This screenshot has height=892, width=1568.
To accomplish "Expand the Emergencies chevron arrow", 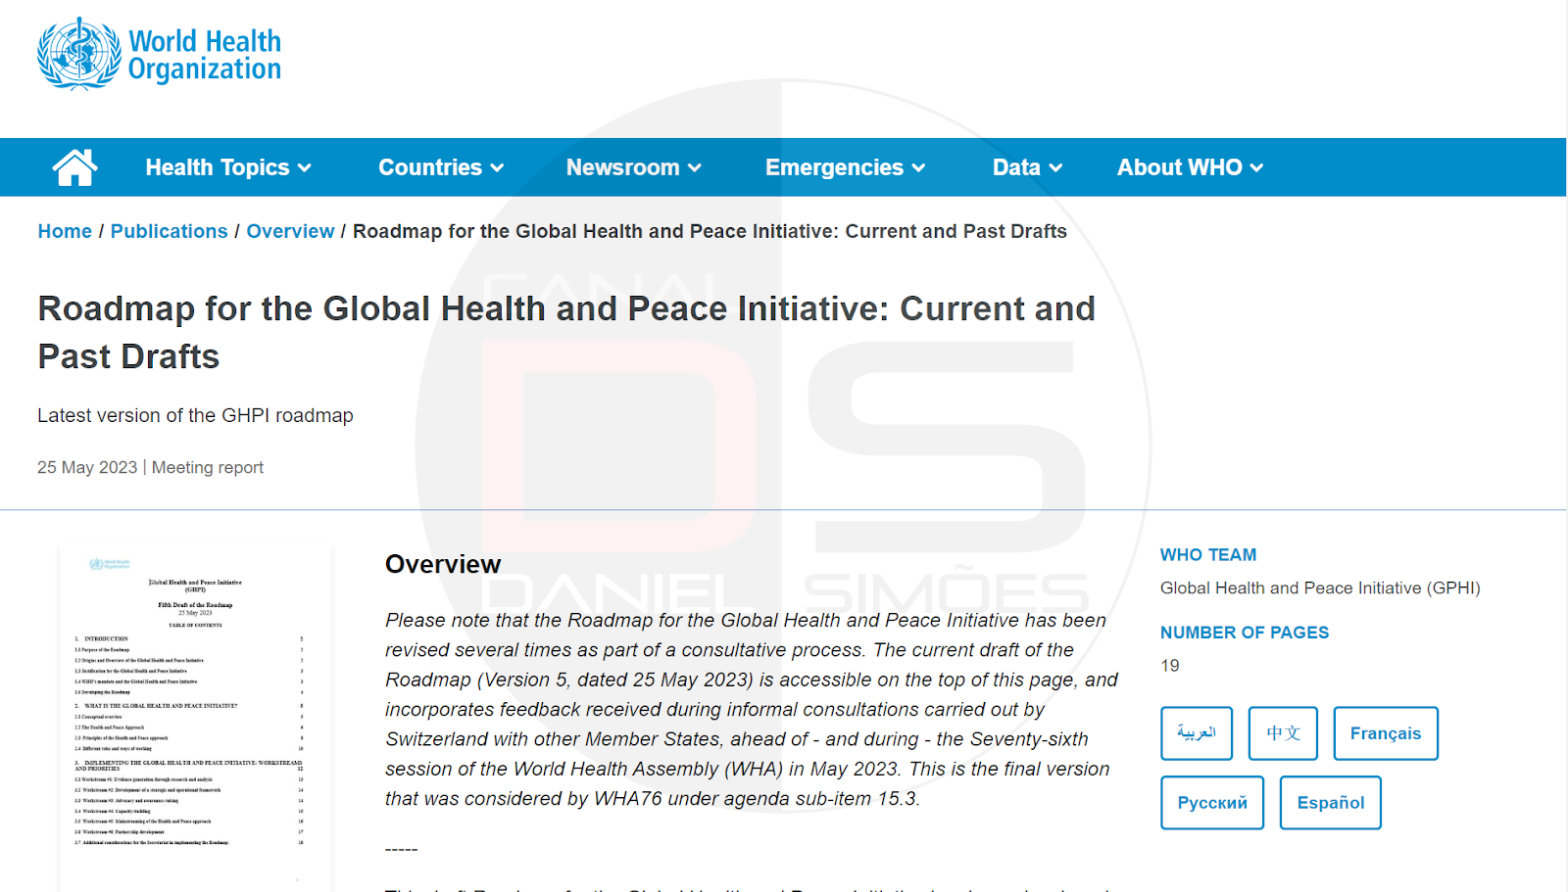I will (918, 168).
